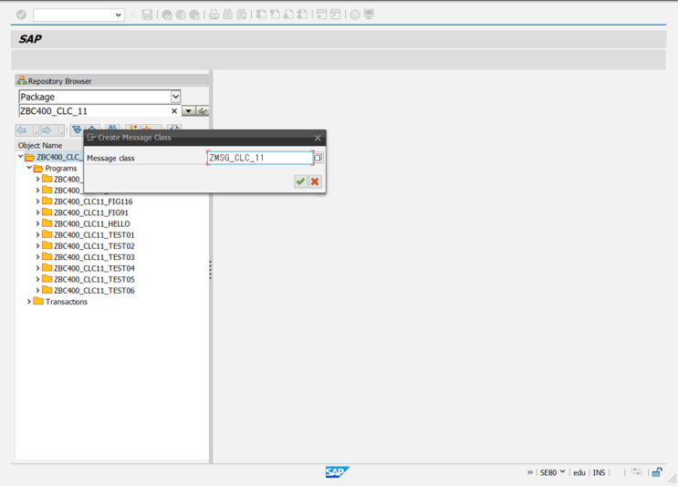
Task: Click the collapse double-chevron left of Save icon
Action: 133,15
